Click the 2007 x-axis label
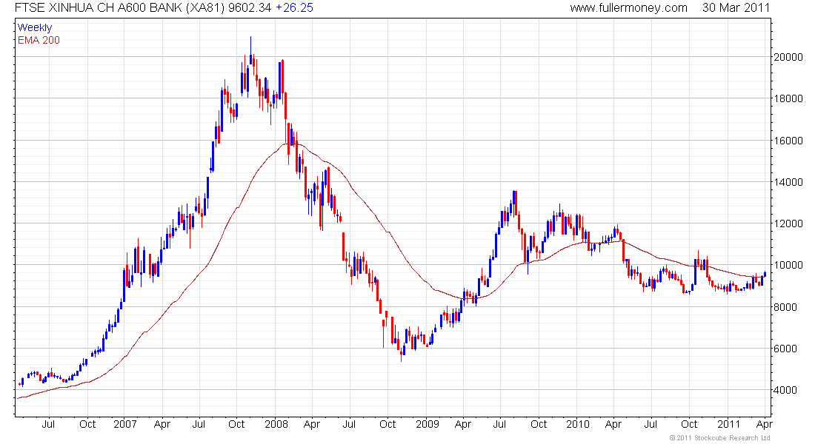Viewport: 815px width, 444px height. pyautogui.click(x=124, y=424)
